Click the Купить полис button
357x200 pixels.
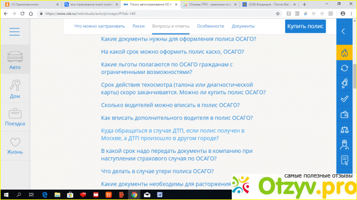click(x=305, y=26)
